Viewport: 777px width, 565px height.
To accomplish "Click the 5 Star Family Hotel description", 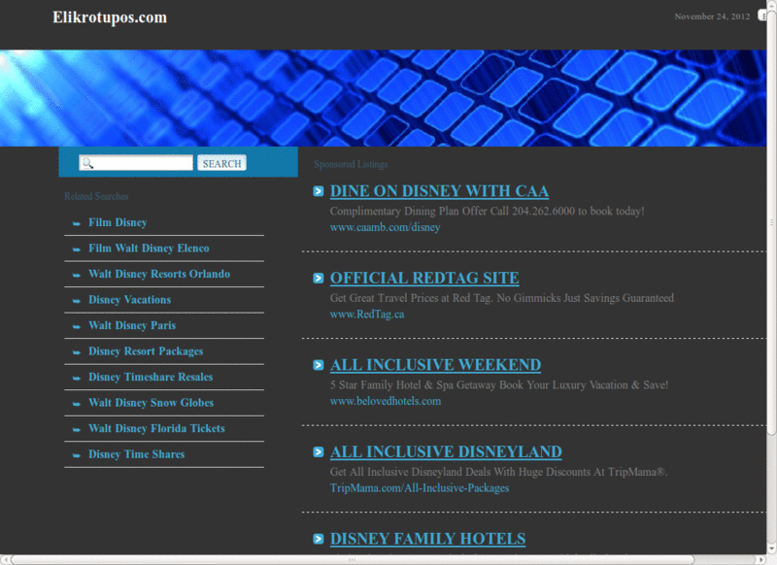I will click(499, 385).
